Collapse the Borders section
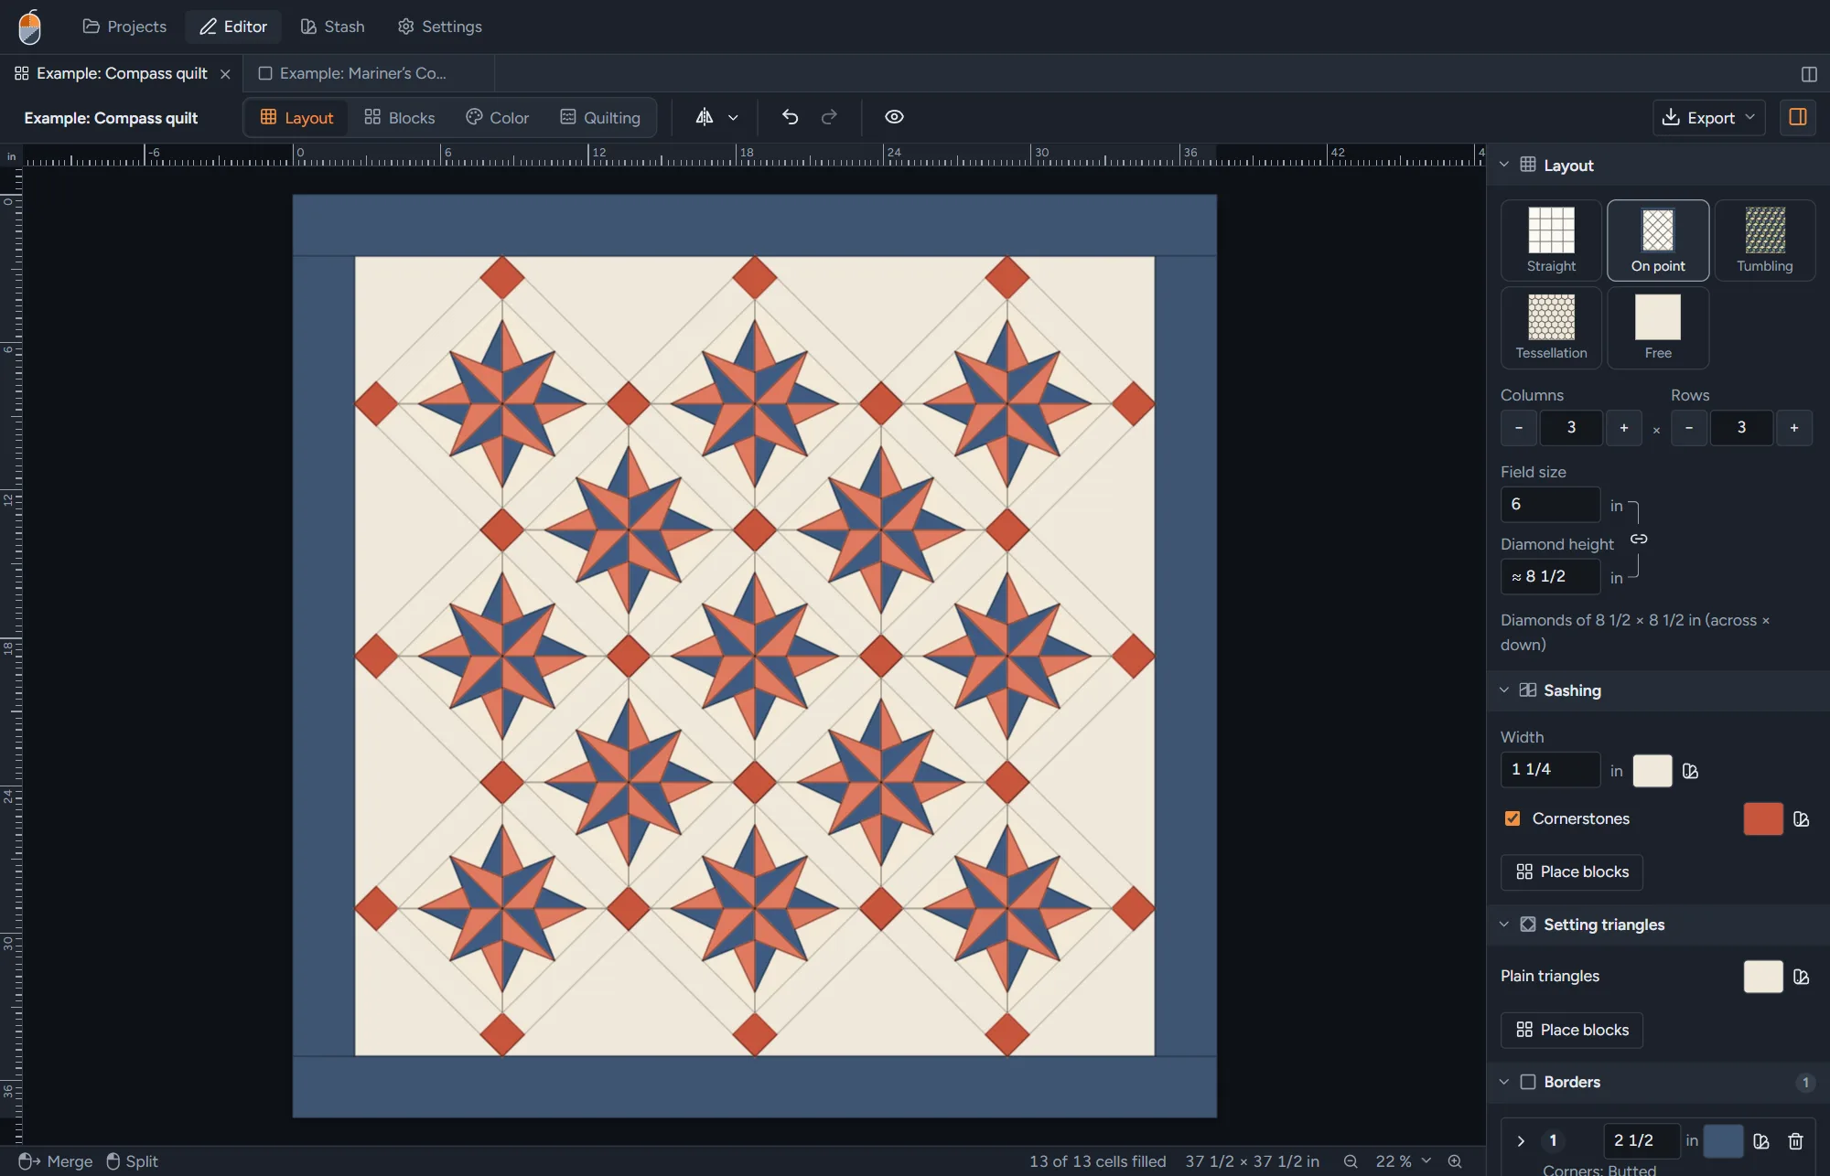 coord(1504,1082)
